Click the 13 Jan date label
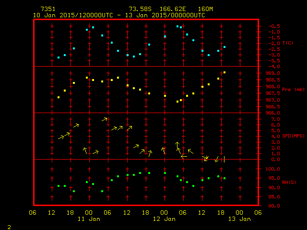 (239, 219)
